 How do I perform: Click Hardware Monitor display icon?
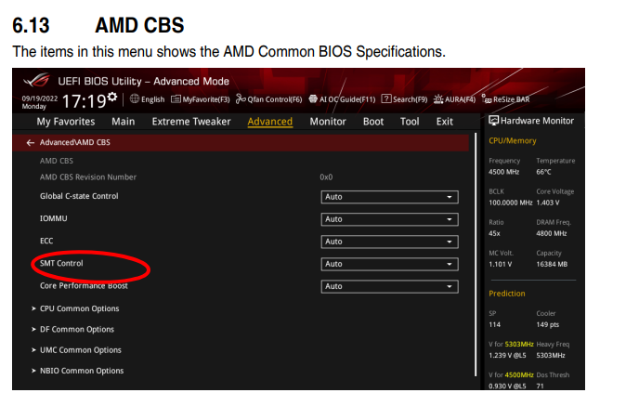point(494,121)
